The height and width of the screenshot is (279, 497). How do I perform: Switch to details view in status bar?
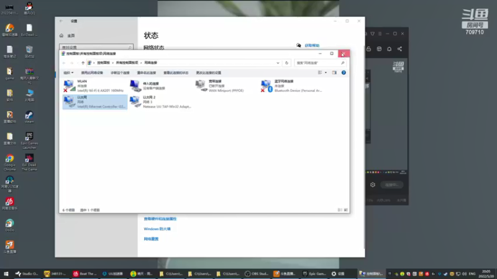pyautogui.click(x=340, y=210)
